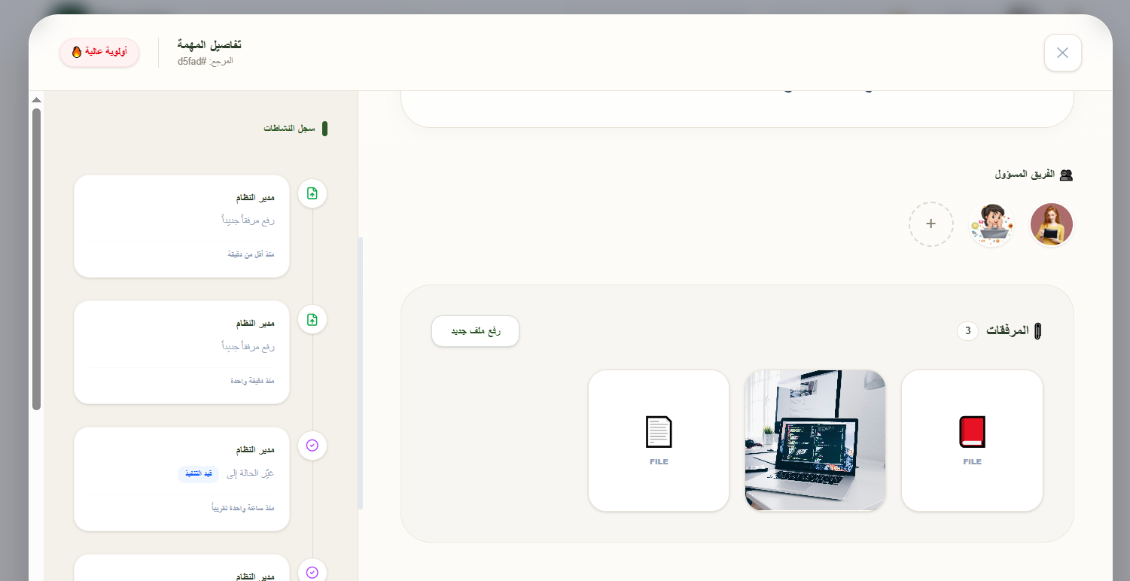Click the paperclip attachments icon

(1038, 331)
